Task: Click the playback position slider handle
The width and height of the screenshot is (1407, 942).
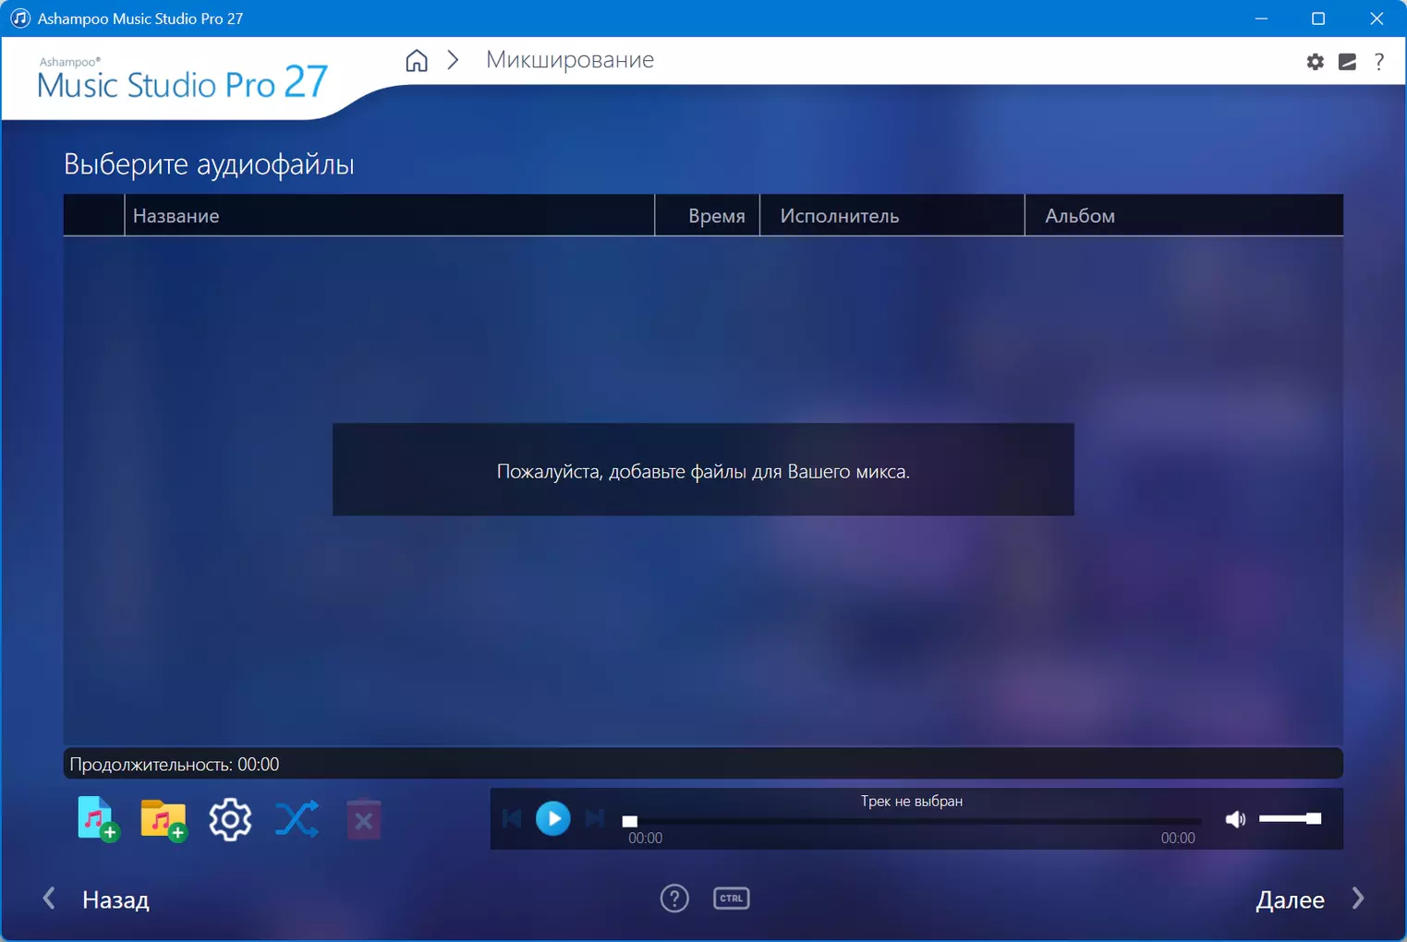Action: click(630, 821)
